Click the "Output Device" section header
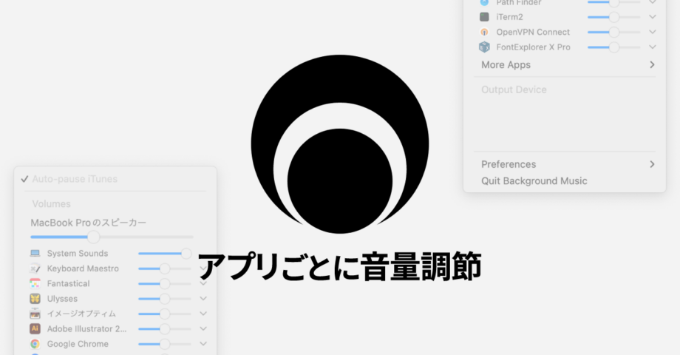680x355 pixels. tap(514, 89)
